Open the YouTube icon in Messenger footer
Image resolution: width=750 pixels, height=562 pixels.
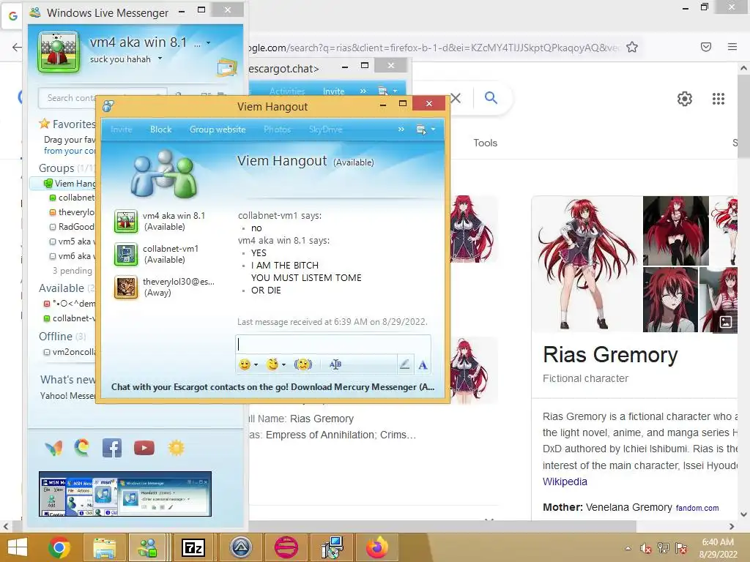(144, 448)
